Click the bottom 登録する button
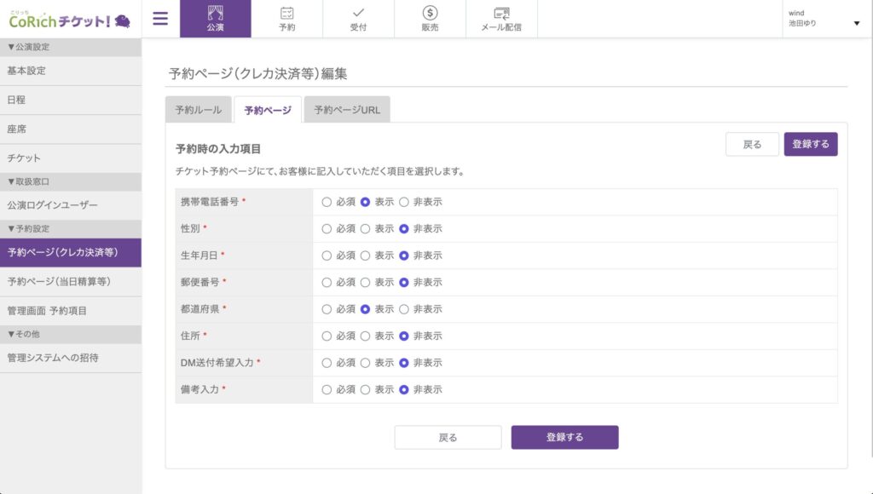 (564, 437)
